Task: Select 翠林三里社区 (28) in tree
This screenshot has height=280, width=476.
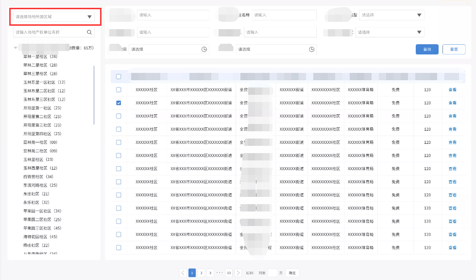Action: (x=40, y=73)
